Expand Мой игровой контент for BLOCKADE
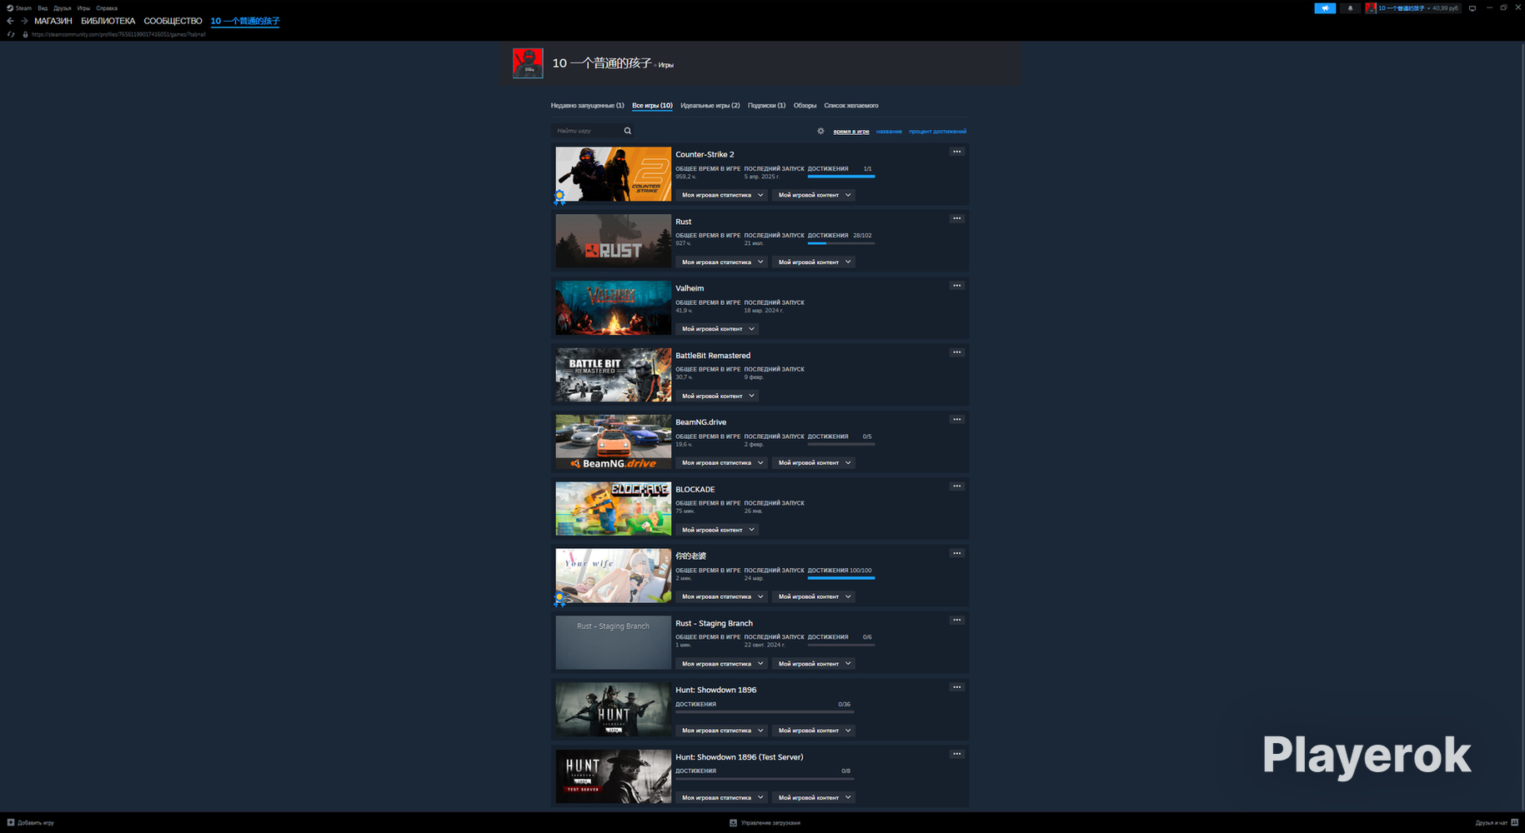The height and width of the screenshot is (833, 1525). [x=717, y=530]
